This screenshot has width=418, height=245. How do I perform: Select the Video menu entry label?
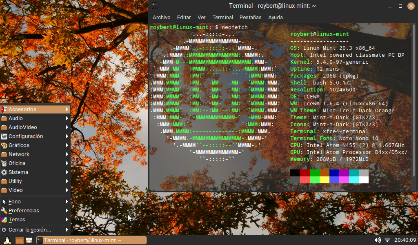pos(16,190)
